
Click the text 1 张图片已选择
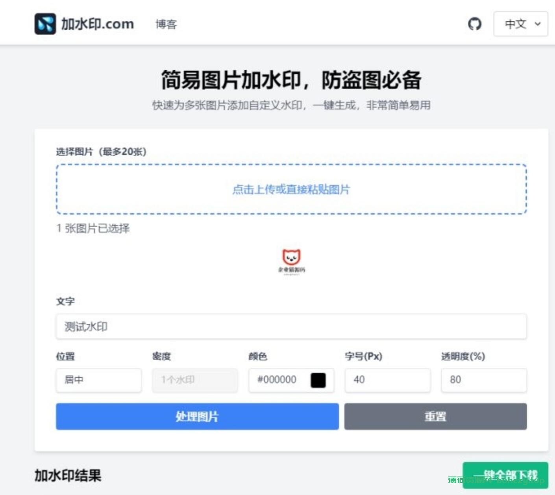click(93, 228)
